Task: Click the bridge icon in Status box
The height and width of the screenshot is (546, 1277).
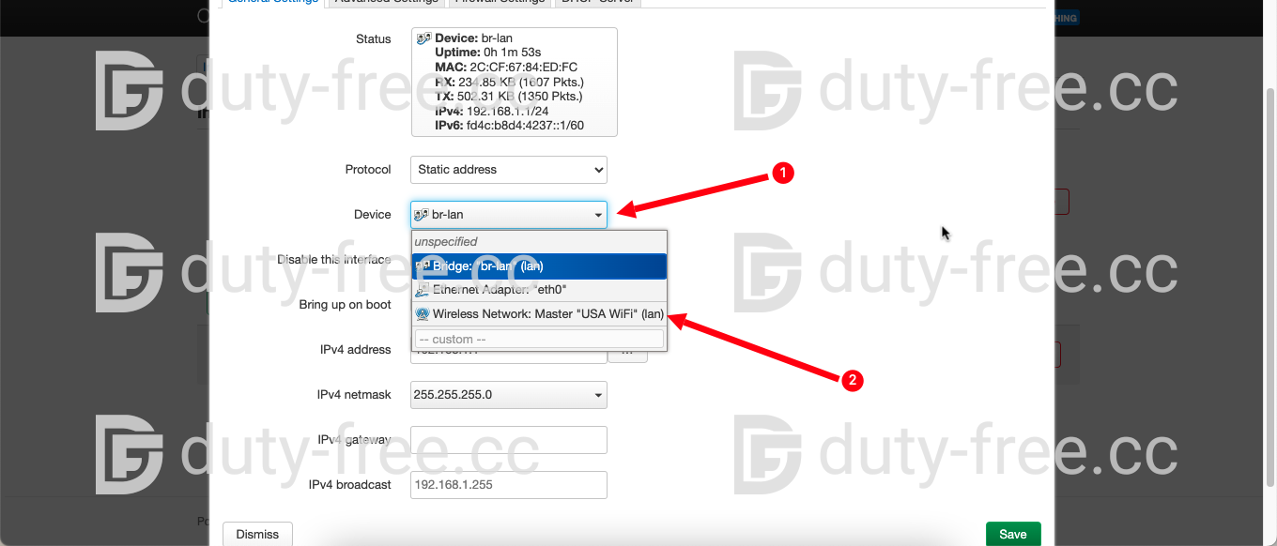Action: point(423,38)
